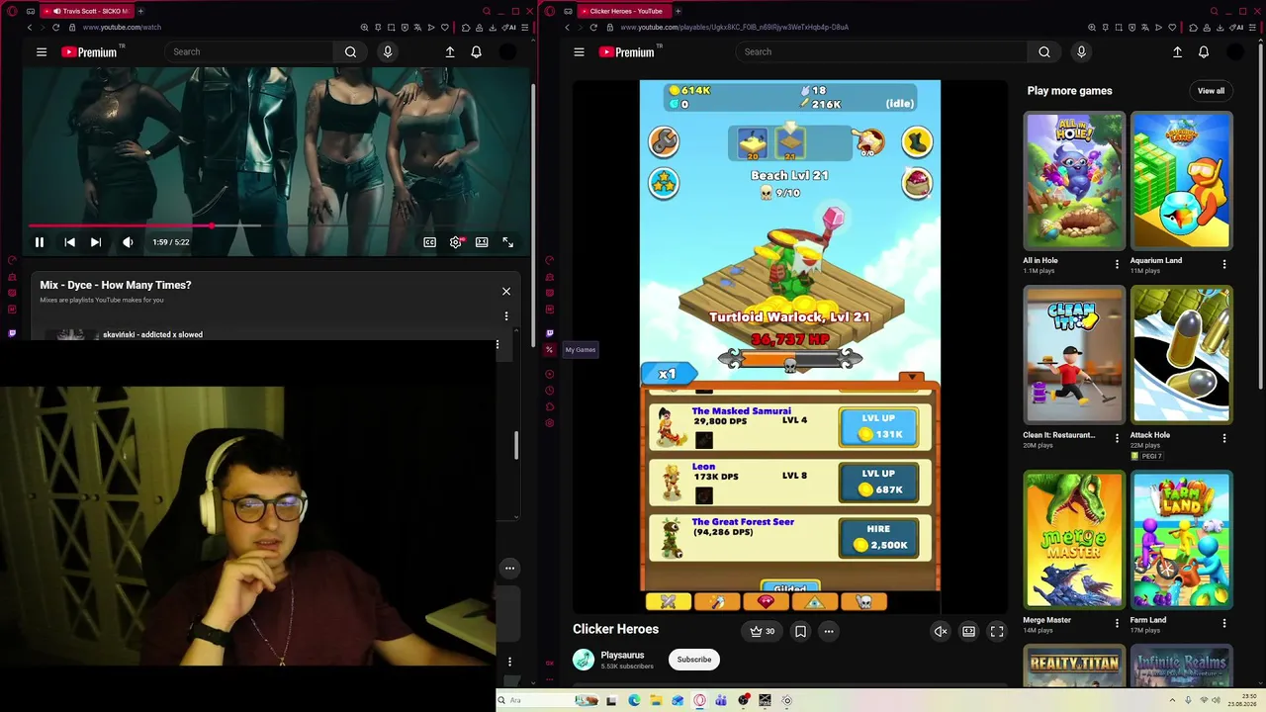
Task: Switch the game to fullscreen
Action: pyautogui.click(x=997, y=631)
